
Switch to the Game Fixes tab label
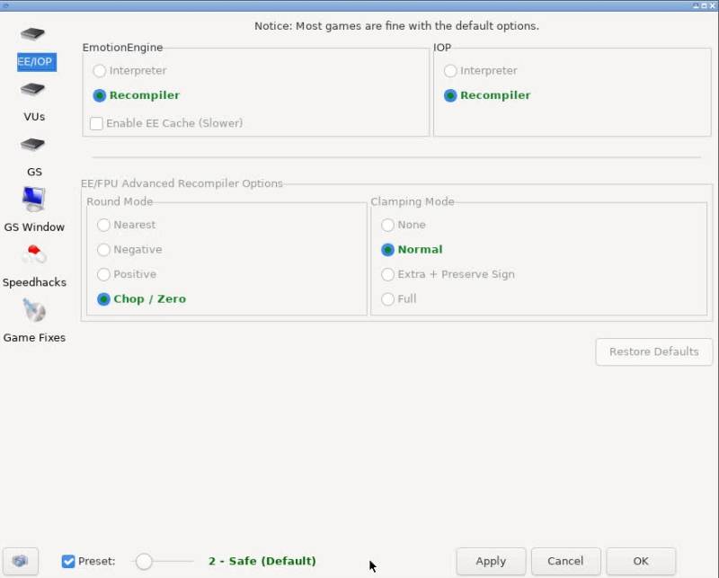click(x=34, y=338)
